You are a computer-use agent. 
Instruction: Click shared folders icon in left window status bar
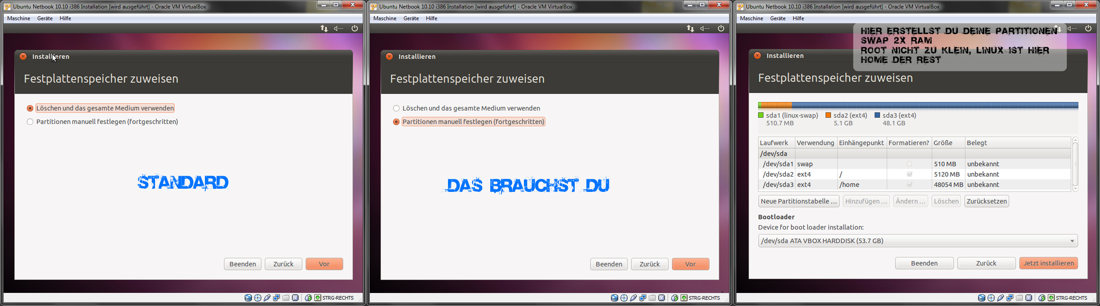286,298
